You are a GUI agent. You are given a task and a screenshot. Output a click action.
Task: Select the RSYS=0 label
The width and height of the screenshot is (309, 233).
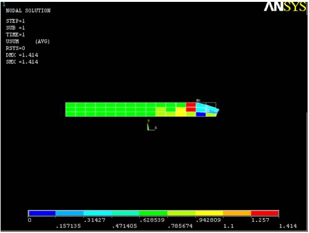pos(16,48)
